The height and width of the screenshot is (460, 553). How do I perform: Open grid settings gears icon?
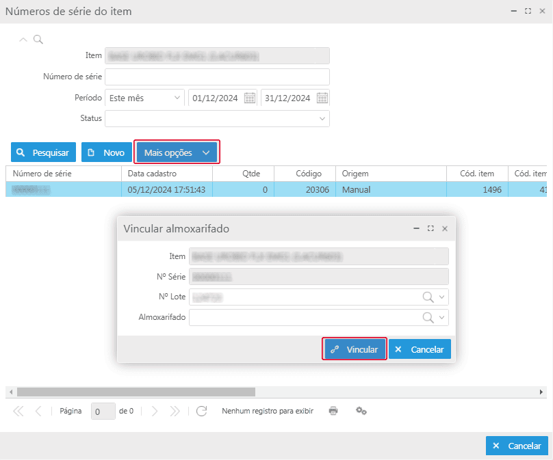(361, 411)
